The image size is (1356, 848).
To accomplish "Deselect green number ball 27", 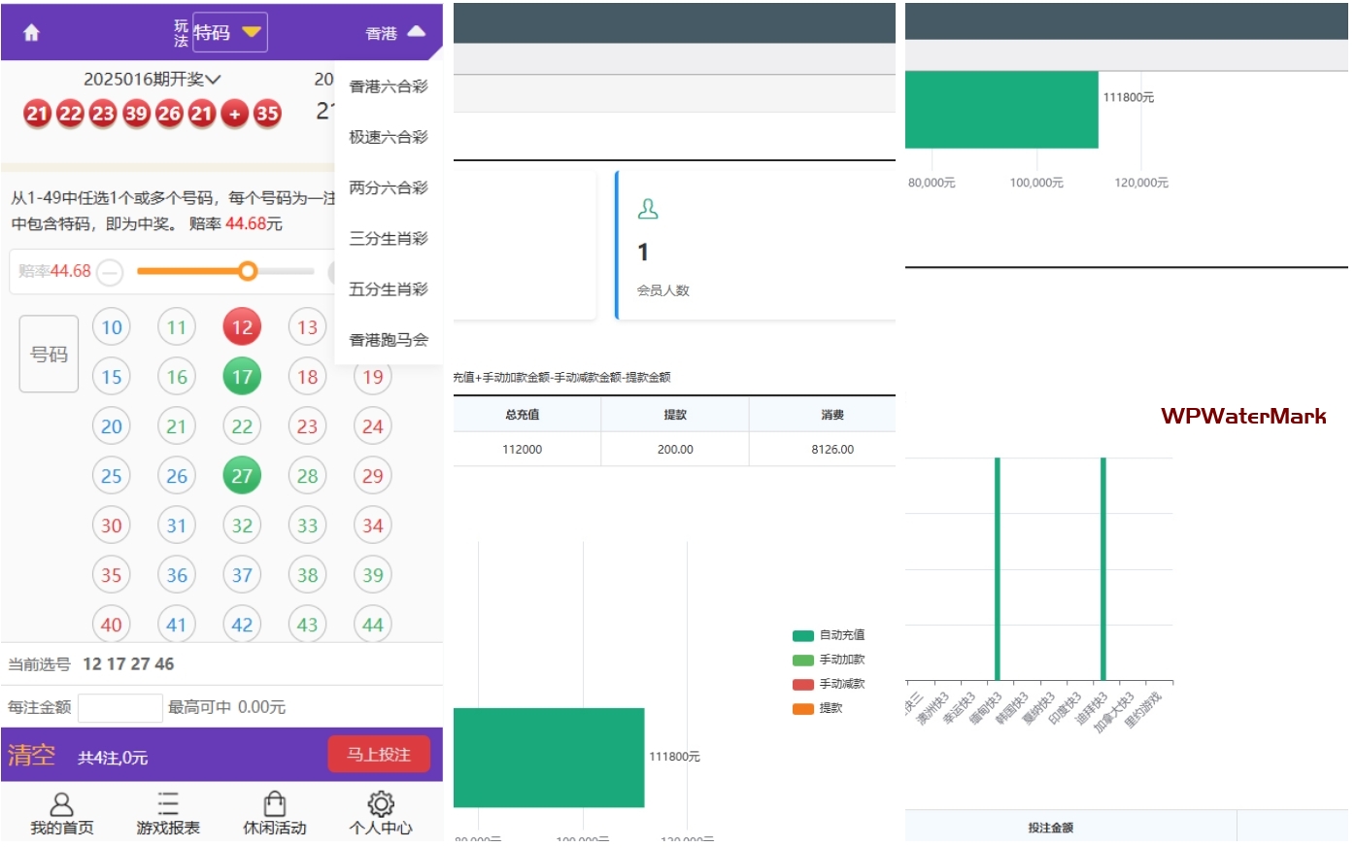I will (242, 476).
